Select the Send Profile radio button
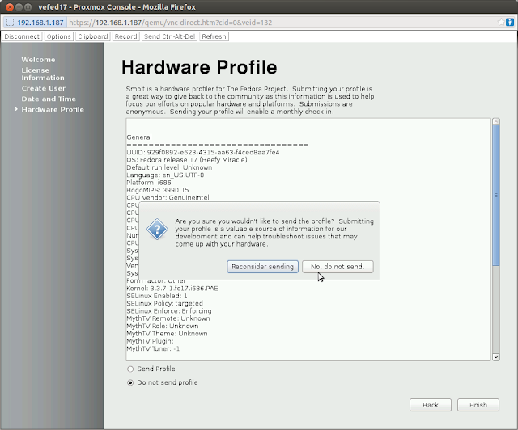This screenshot has height=430, width=518. 130,369
